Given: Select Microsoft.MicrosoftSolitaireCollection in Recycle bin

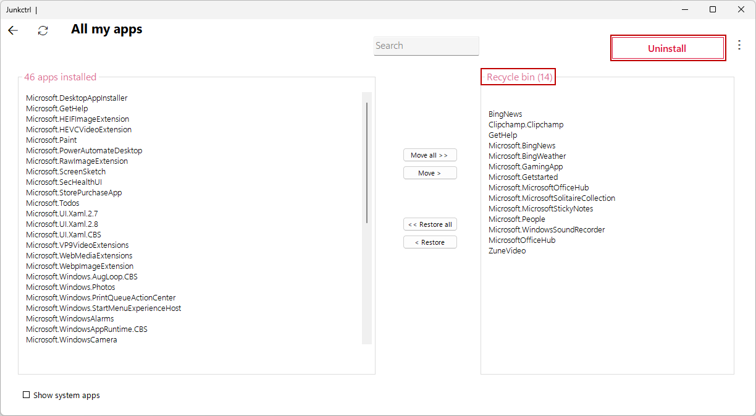Looking at the screenshot, I should [552, 198].
